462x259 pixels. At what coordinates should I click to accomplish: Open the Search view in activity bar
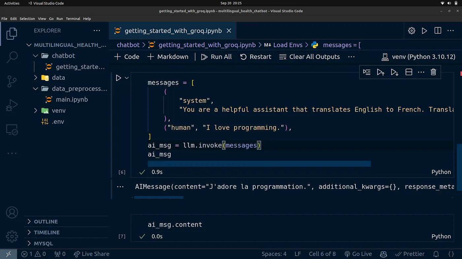point(12,57)
